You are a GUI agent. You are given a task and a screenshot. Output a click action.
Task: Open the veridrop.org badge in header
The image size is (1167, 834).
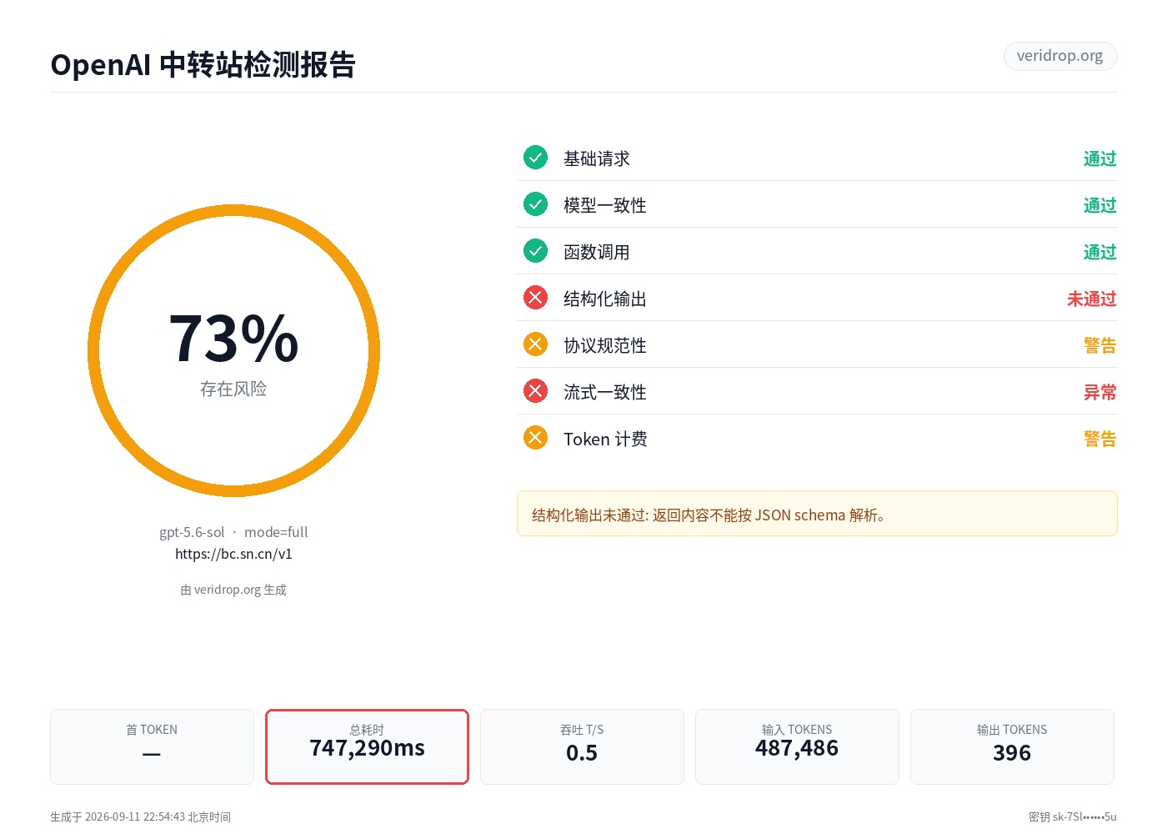(1059, 56)
